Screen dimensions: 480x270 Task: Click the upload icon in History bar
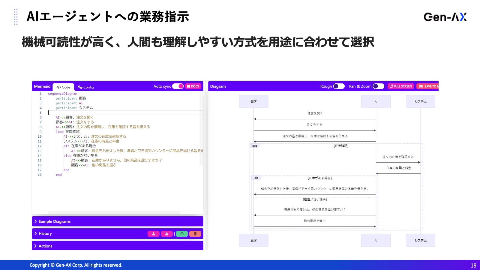pyautogui.click(x=153, y=234)
